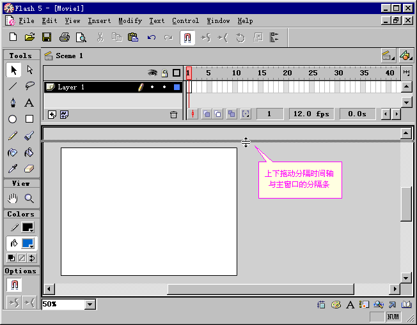Select the Subselect tool
The image size is (417, 325).
(x=29, y=70)
